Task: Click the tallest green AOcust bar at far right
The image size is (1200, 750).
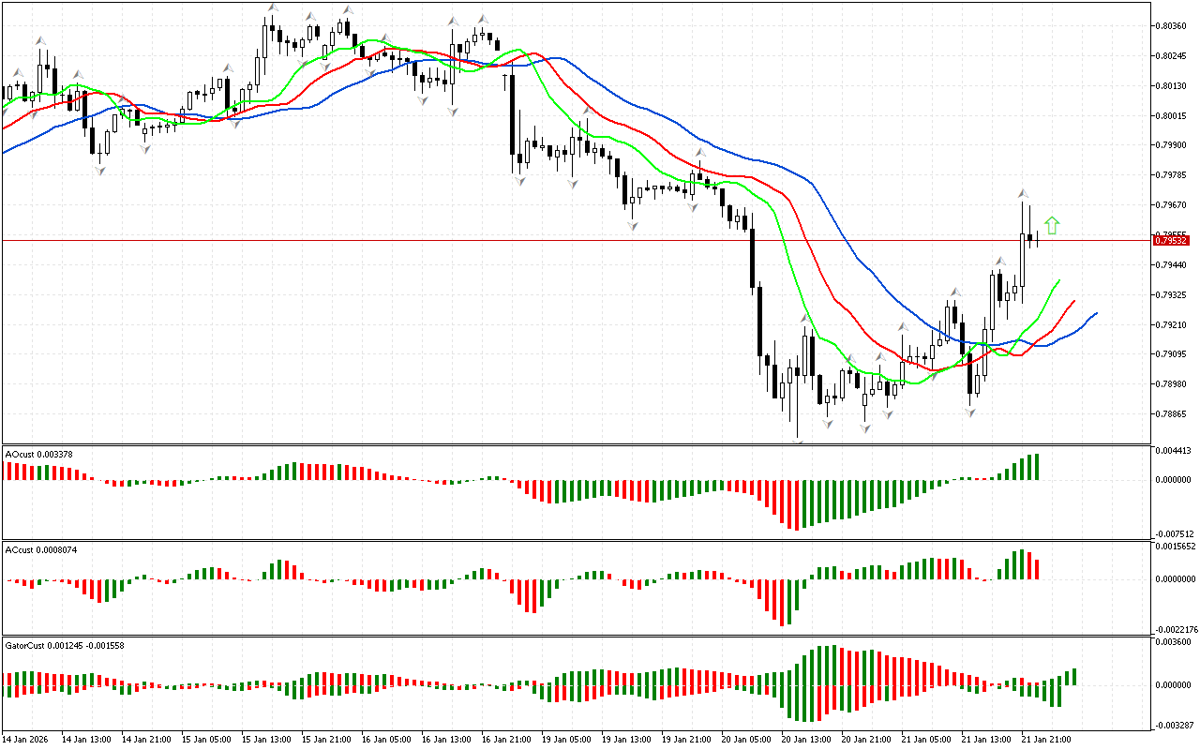Action: coord(1037,467)
